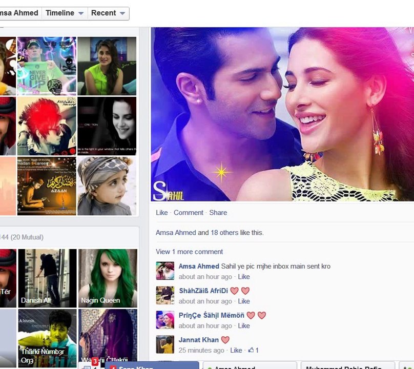
Task: Click the red 3 notification badge
Action: [x=95, y=361]
